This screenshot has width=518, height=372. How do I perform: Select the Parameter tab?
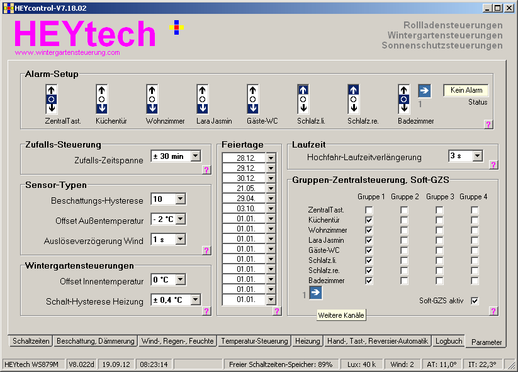click(x=487, y=342)
